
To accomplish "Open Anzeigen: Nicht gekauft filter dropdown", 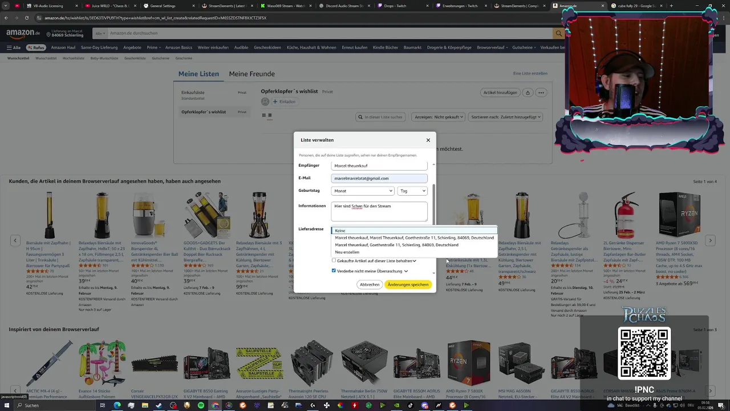I will point(438,117).
